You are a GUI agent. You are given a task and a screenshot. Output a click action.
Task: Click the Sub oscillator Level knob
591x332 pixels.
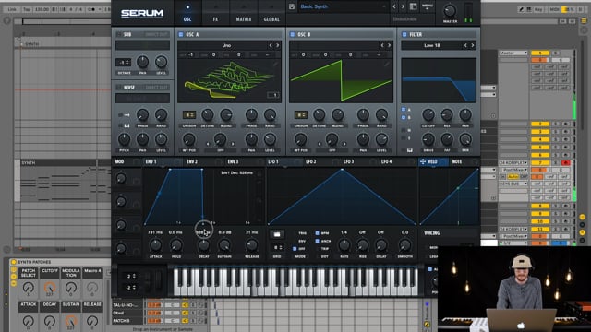click(161, 62)
